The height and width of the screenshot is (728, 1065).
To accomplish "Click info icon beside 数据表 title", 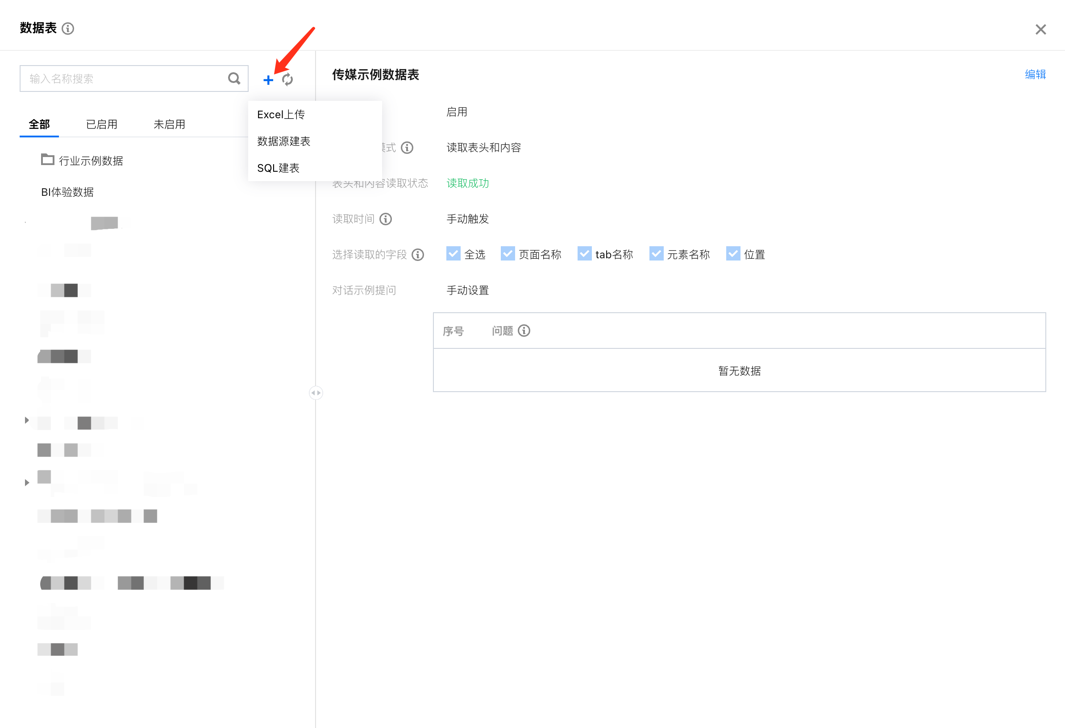I will [x=68, y=29].
